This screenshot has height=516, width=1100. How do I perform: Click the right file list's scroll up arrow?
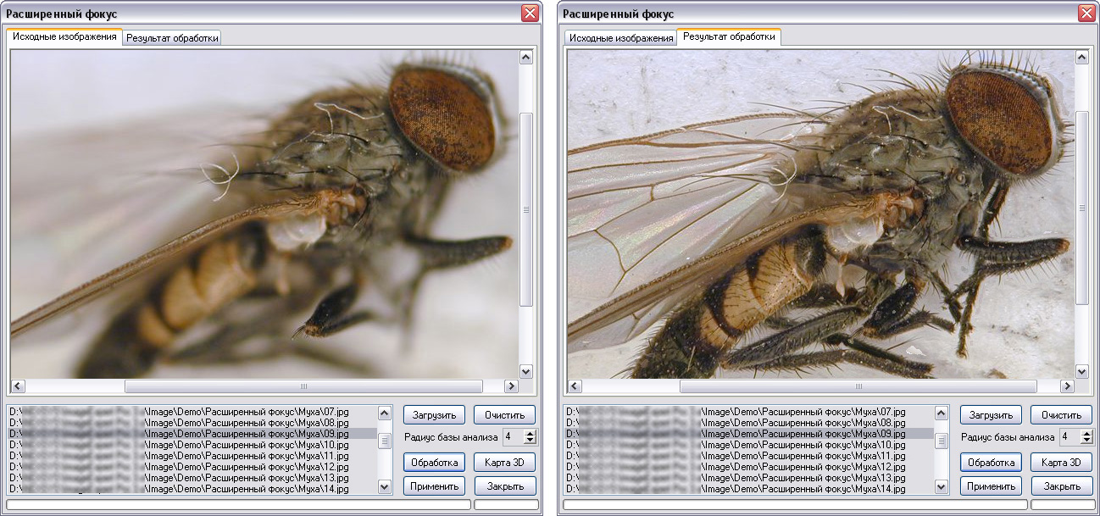[942, 413]
